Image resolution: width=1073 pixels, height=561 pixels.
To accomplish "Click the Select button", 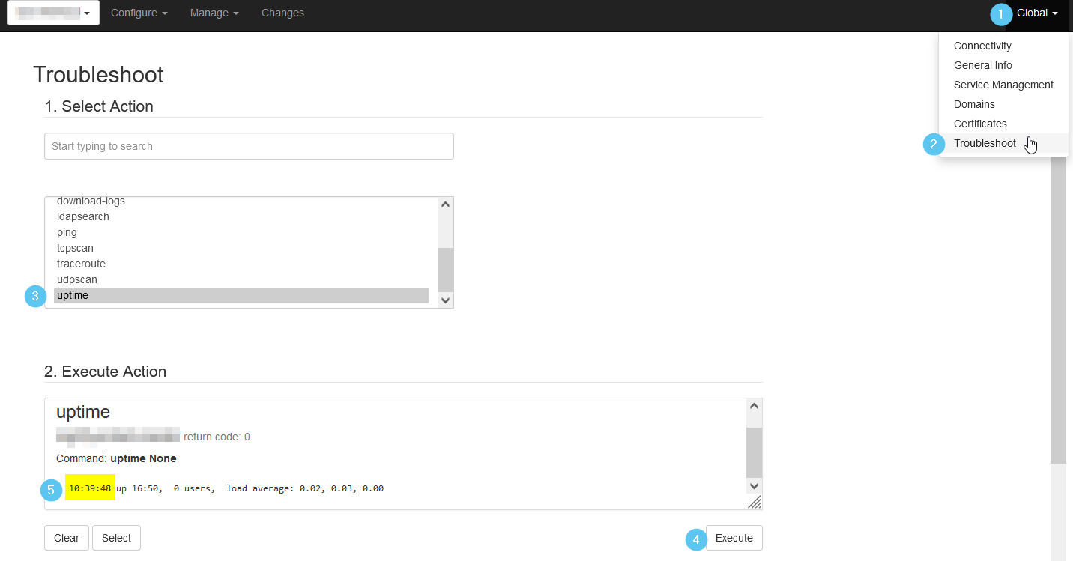I will 116,538.
